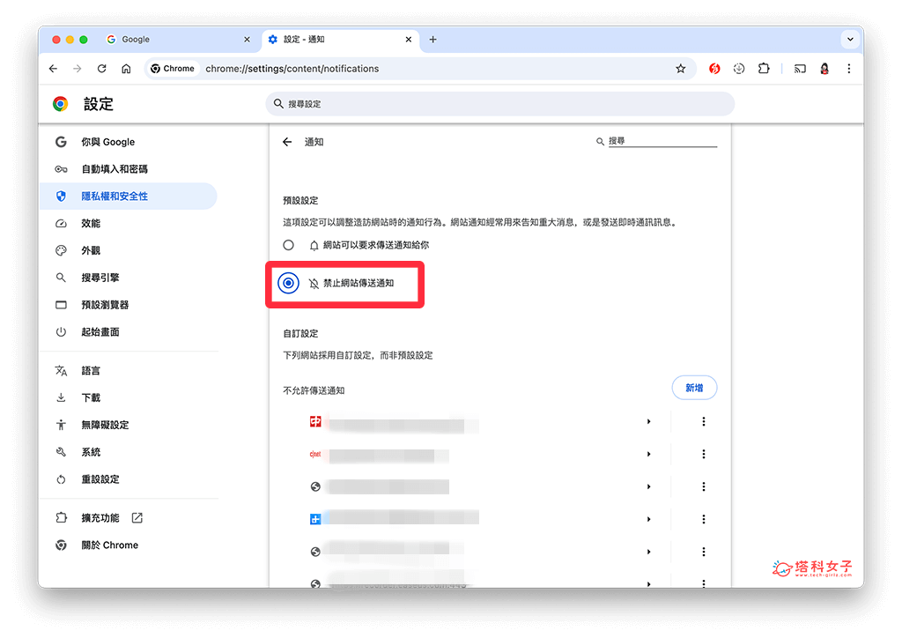The width and height of the screenshot is (902, 638).
Task: Reload the page with the refresh icon
Action: click(102, 69)
